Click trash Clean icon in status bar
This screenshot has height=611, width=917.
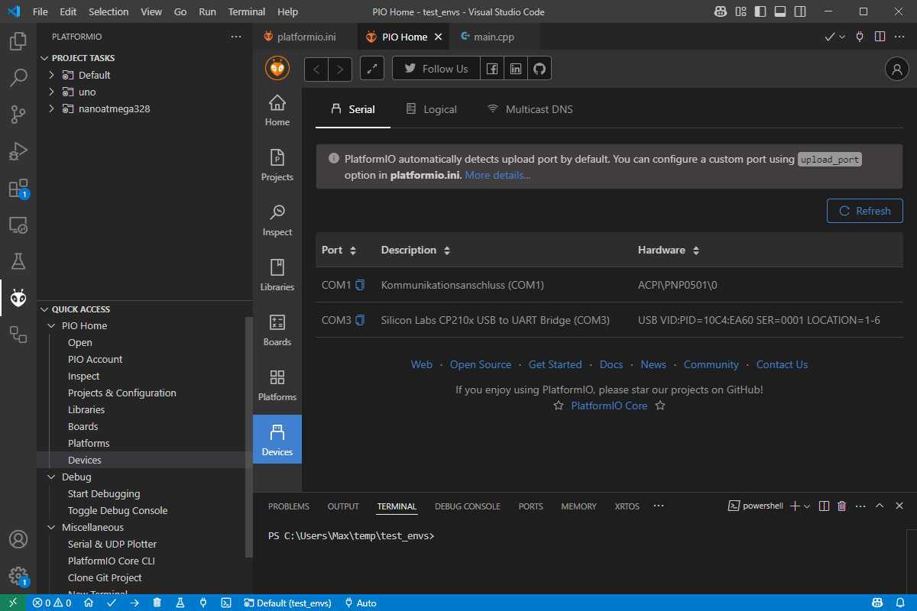coord(157,603)
